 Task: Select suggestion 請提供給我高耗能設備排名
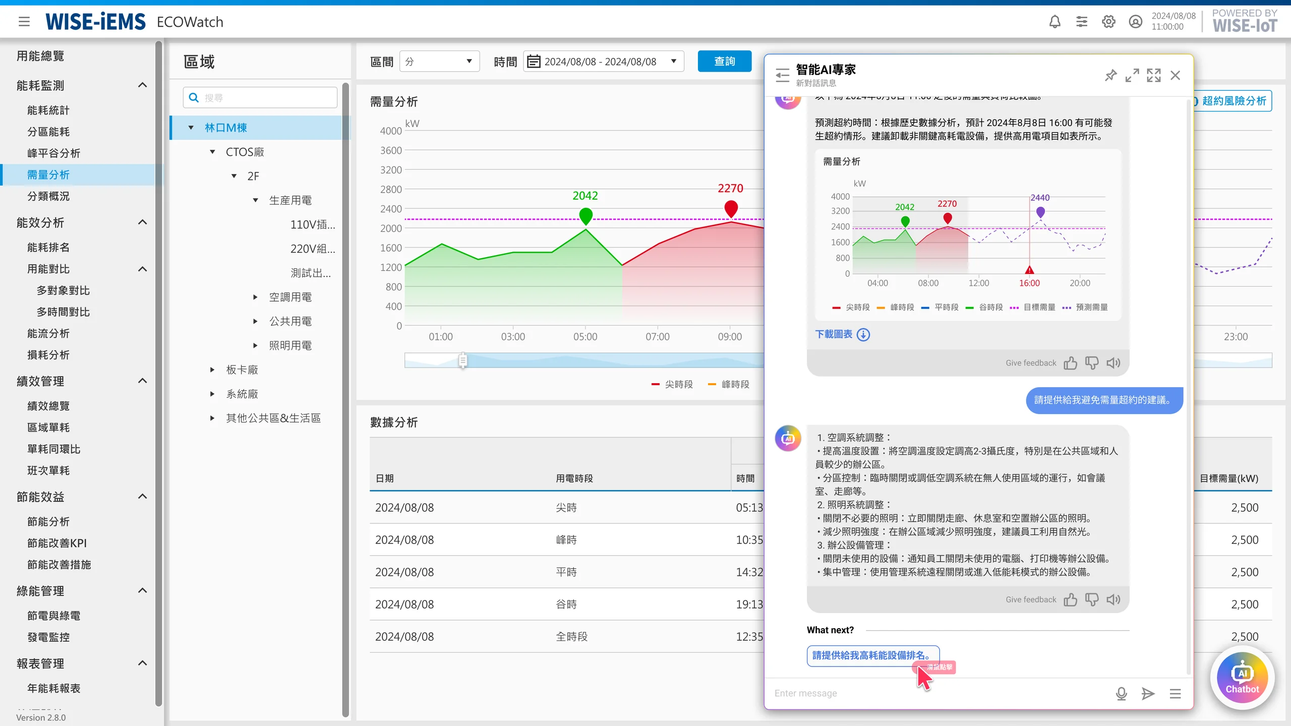(x=873, y=655)
